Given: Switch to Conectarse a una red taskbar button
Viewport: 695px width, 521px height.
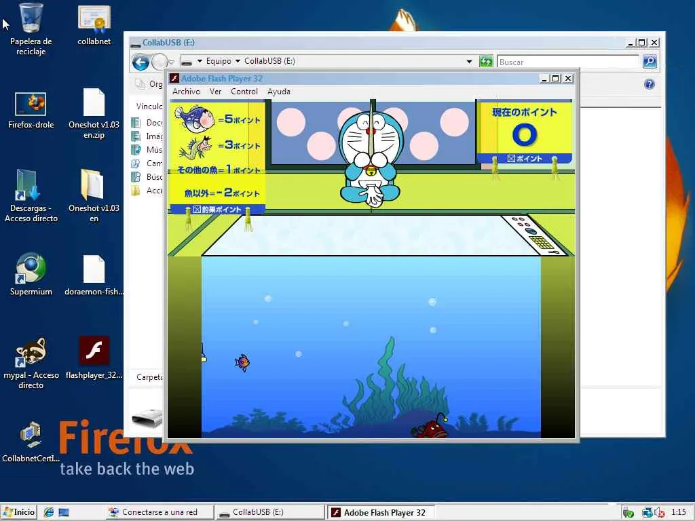Looking at the screenshot, I should pos(160,512).
